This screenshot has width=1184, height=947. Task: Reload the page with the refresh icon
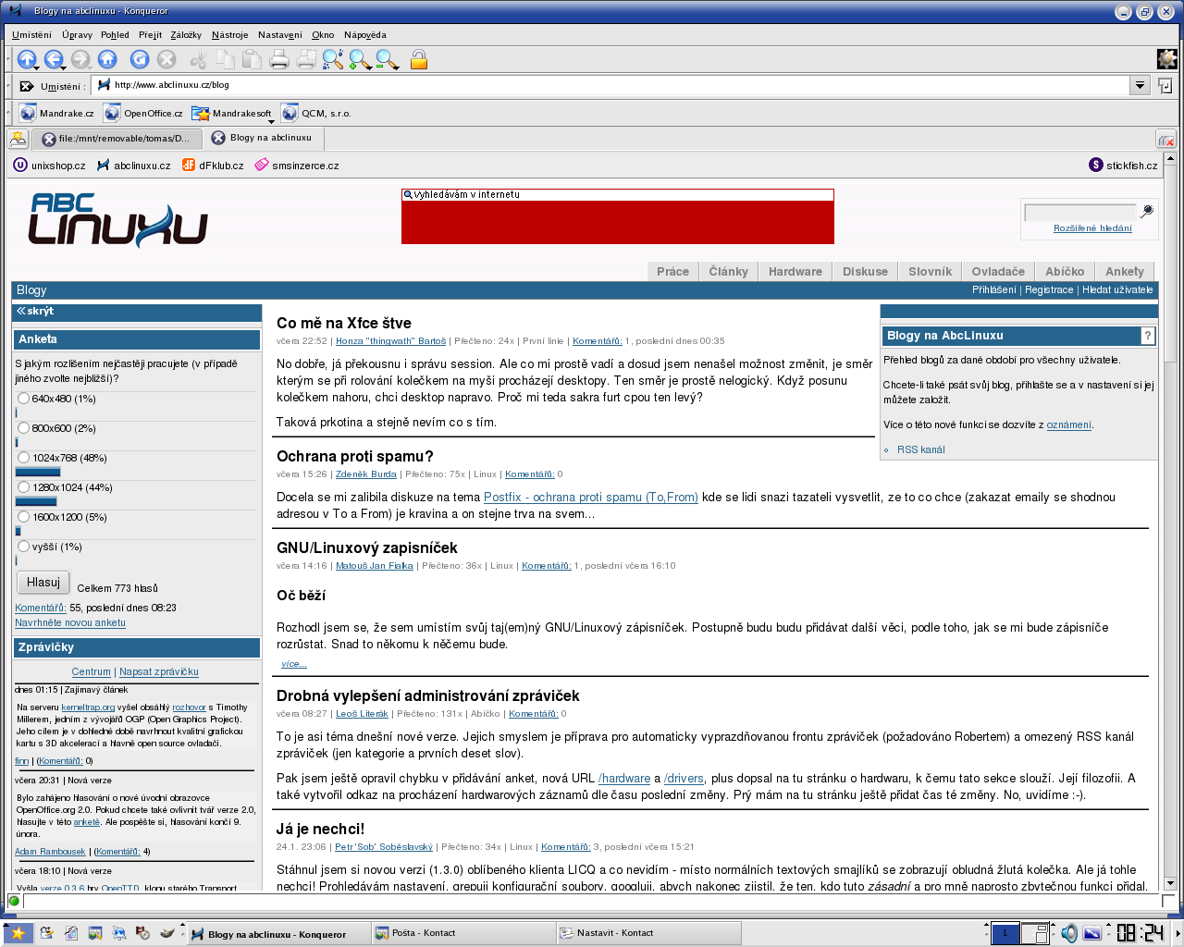[140, 59]
